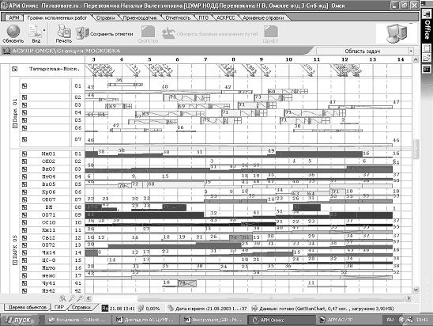Click the row icon next to ОО71

24,215
